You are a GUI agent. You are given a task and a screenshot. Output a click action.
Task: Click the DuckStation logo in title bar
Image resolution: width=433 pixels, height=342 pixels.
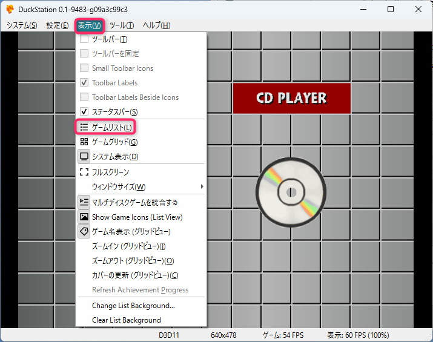10,10
